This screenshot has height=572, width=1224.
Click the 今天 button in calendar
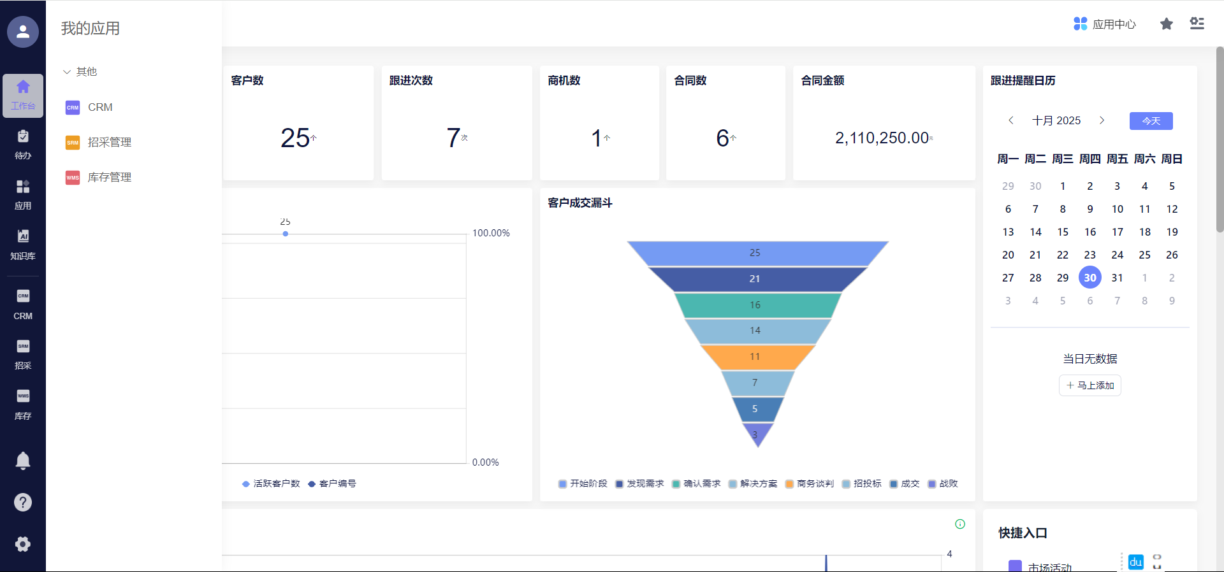pyautogui.click(x=1151, y=121)
